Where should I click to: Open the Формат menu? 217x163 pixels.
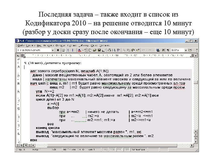pos(60,46)
